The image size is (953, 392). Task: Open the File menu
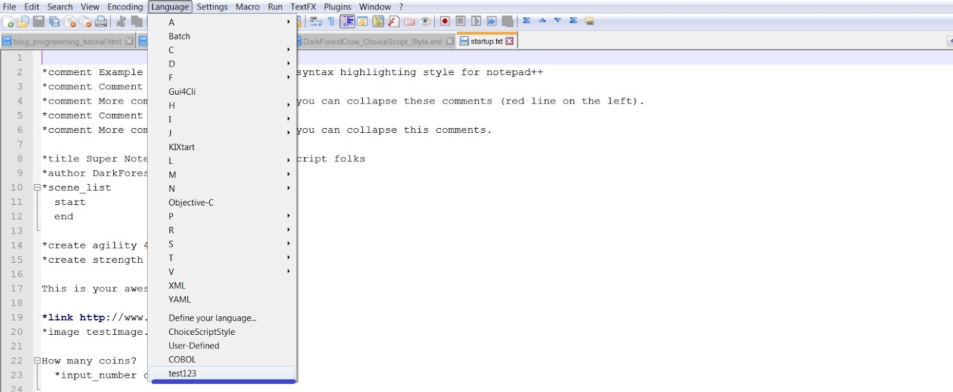pyautogui.click(x=10, y=7)
